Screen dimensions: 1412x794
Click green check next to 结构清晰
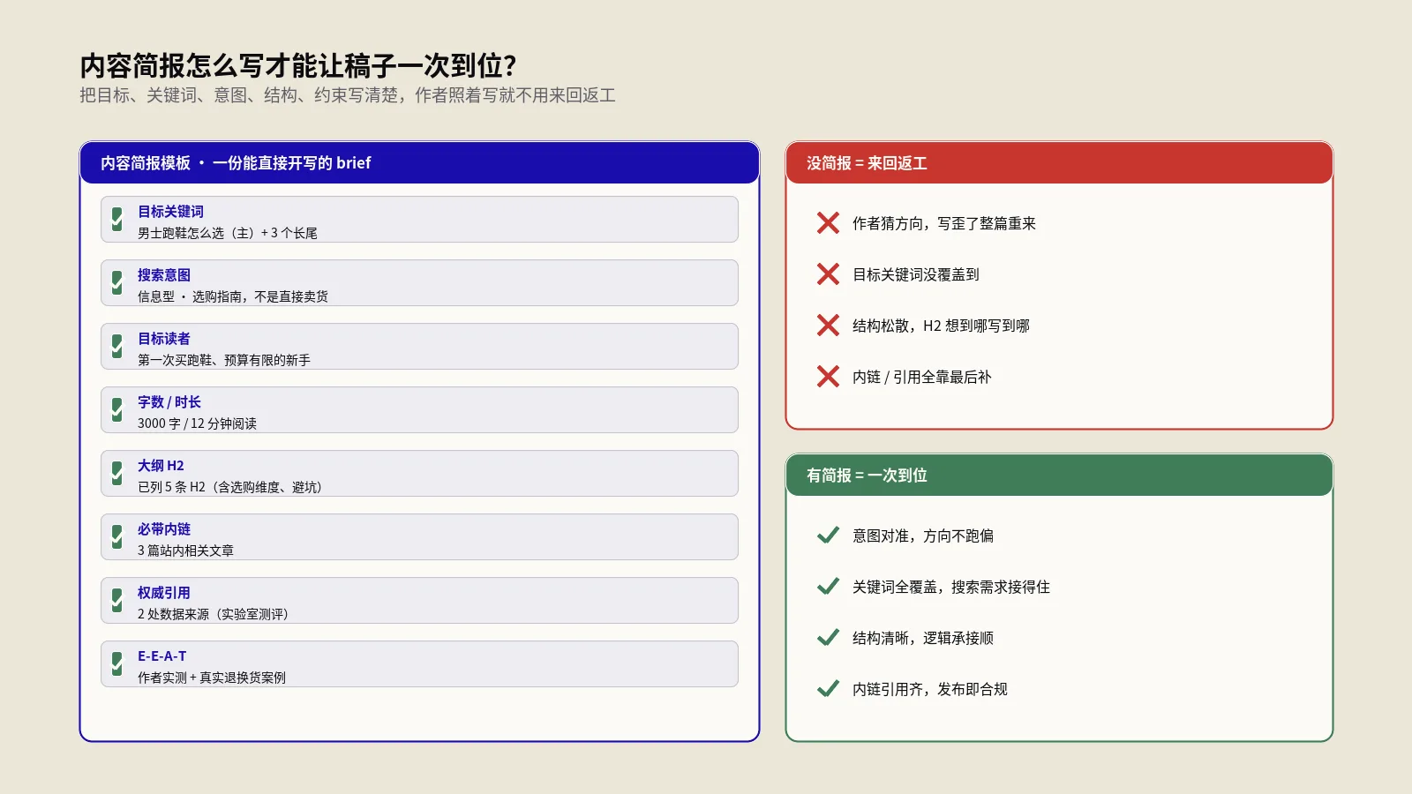coord(828,638)
